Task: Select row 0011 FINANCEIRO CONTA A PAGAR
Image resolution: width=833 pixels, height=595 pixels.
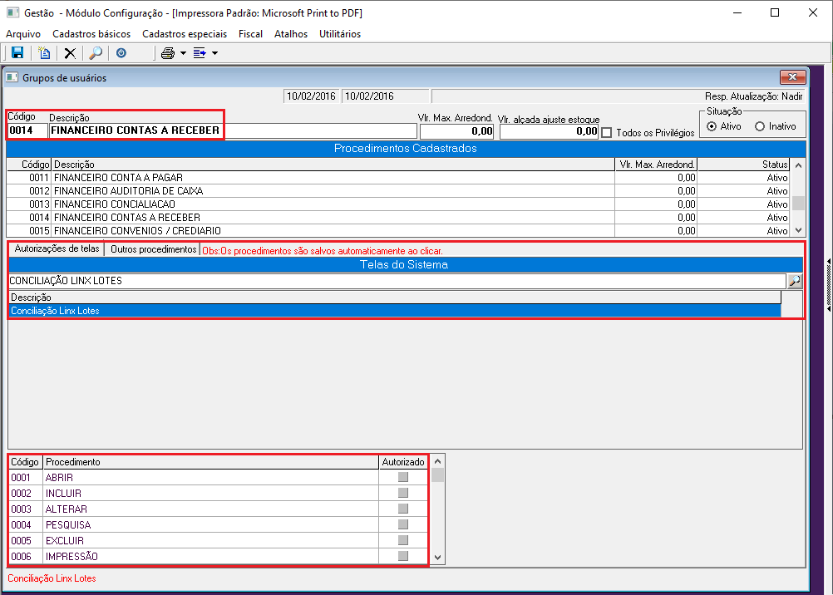Action: [x=397, y=178]
